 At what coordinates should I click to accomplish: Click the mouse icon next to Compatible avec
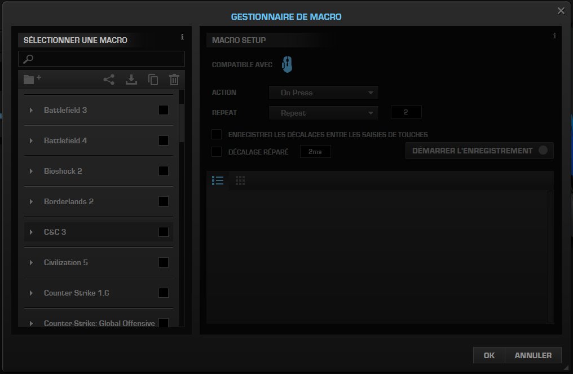point(286,64)
